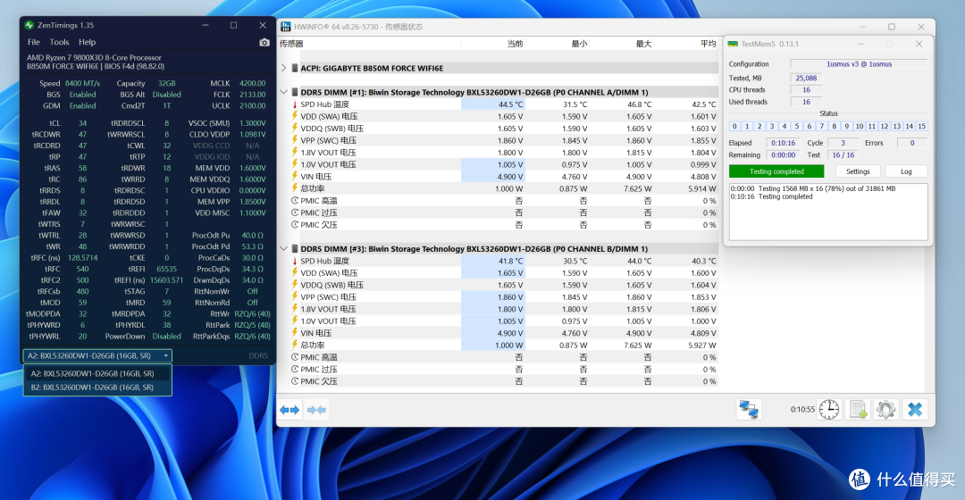Screen dimensions: 965x500
Task: Click the green Testing completed button
Action: click(x=776, y=171)
